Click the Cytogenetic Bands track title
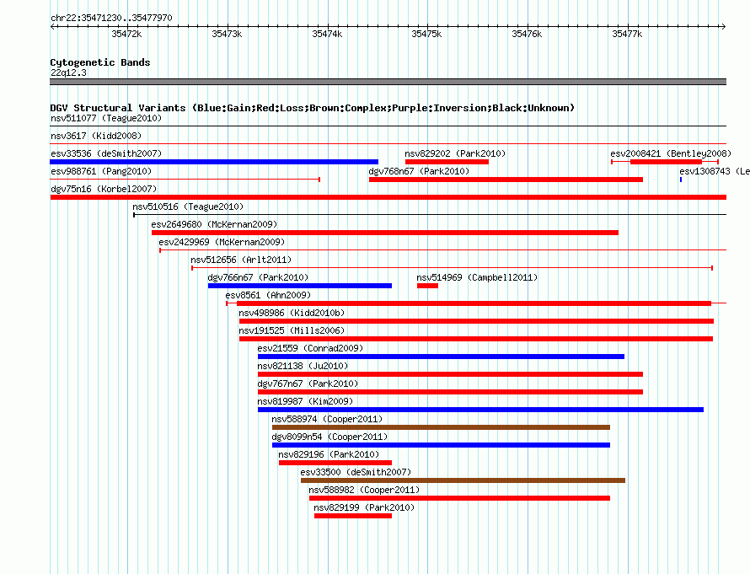 coord(100,62)
